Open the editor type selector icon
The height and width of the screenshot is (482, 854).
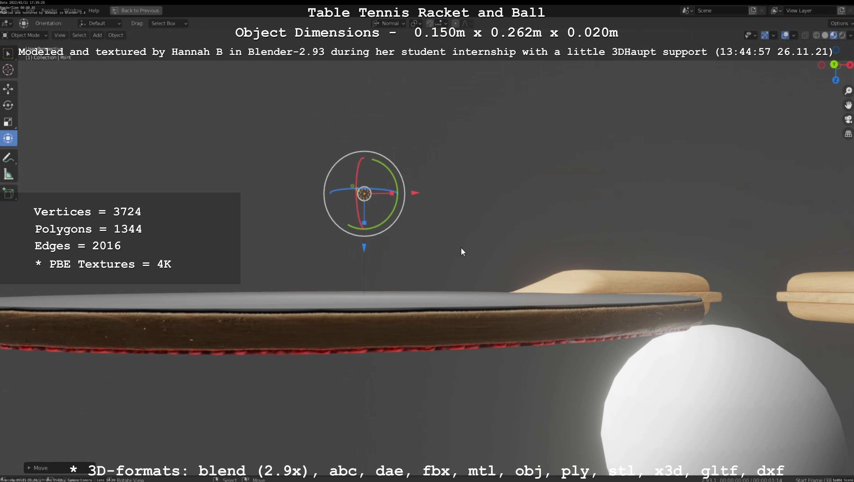(x=7, y=24)
